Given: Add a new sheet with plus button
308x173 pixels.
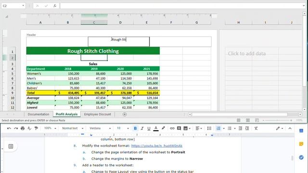Looking at the screenshot, I should (125, 114).
